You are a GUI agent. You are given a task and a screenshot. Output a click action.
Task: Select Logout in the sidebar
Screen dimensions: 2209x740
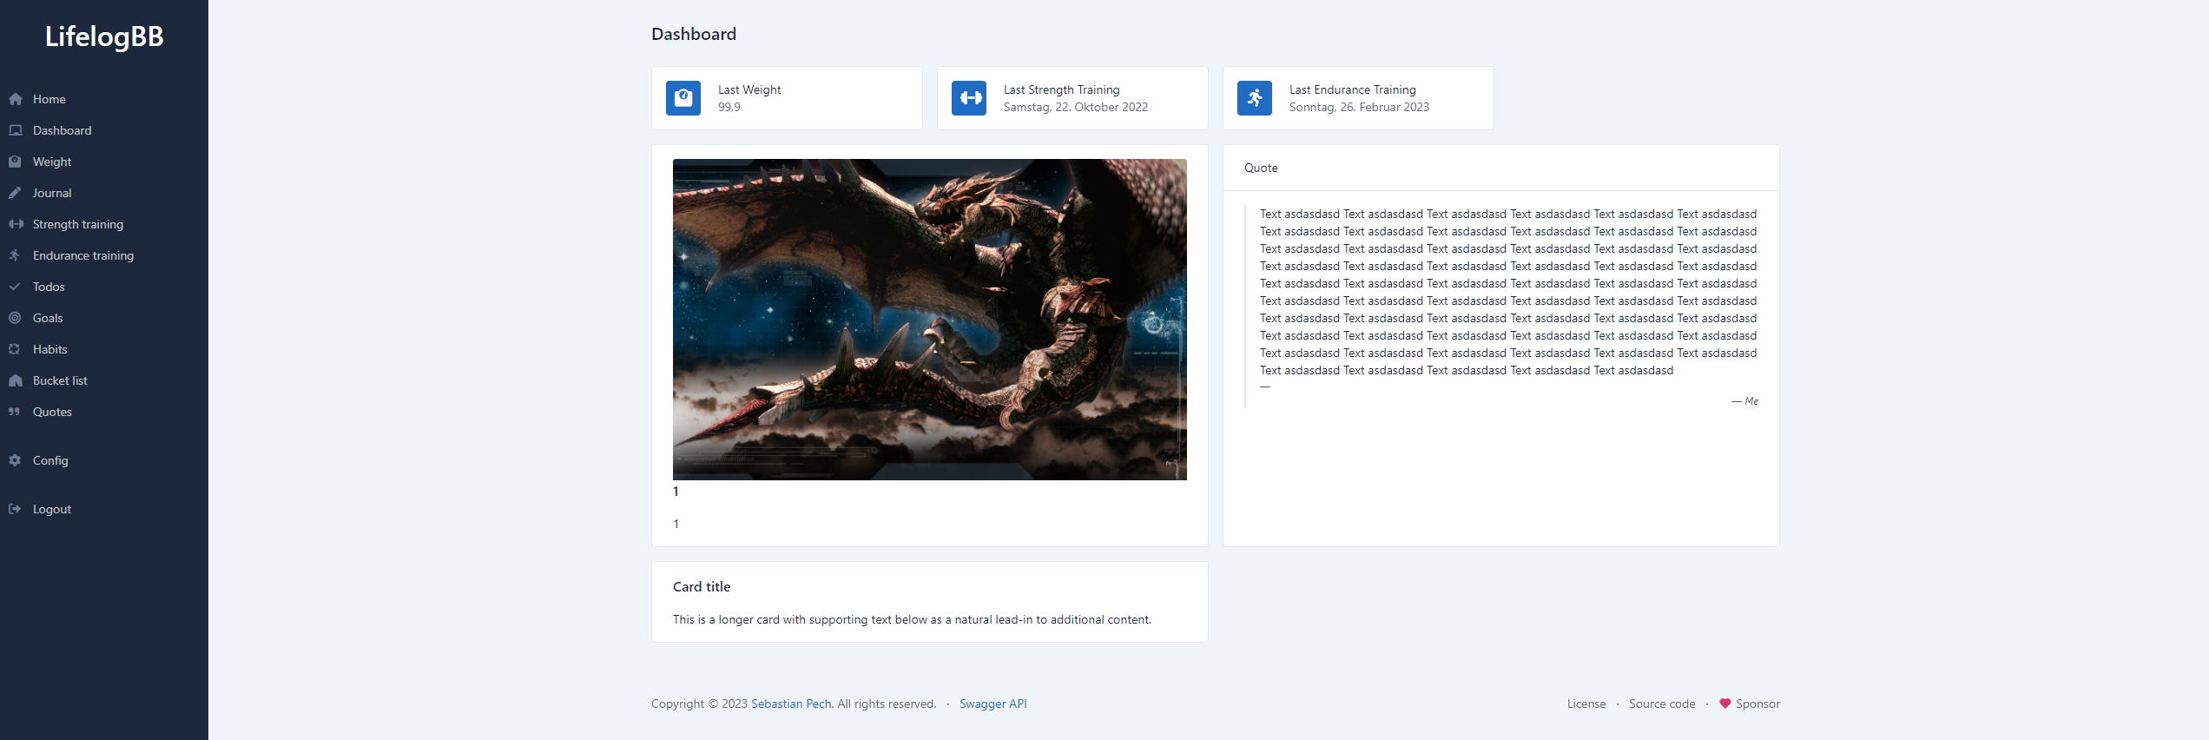point(104,509)
